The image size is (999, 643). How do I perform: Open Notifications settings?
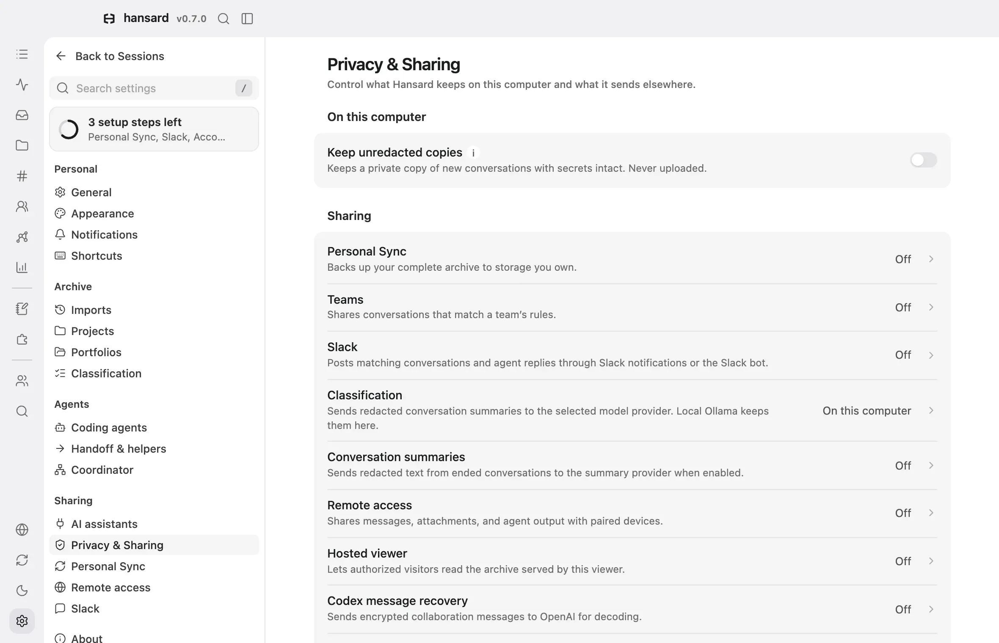click(x=154, y=235)
